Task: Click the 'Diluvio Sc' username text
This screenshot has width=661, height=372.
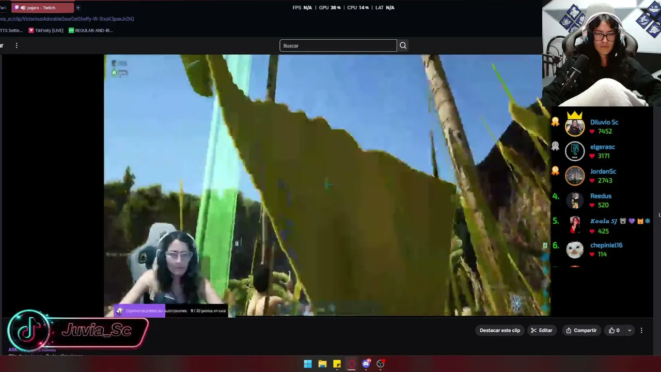Action: pos(604,122)
